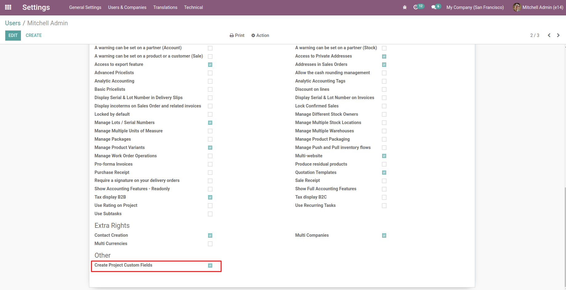Toggle Multi-website checkbox
The width and height of the screenshot is (566, 290).
[384, 156]
